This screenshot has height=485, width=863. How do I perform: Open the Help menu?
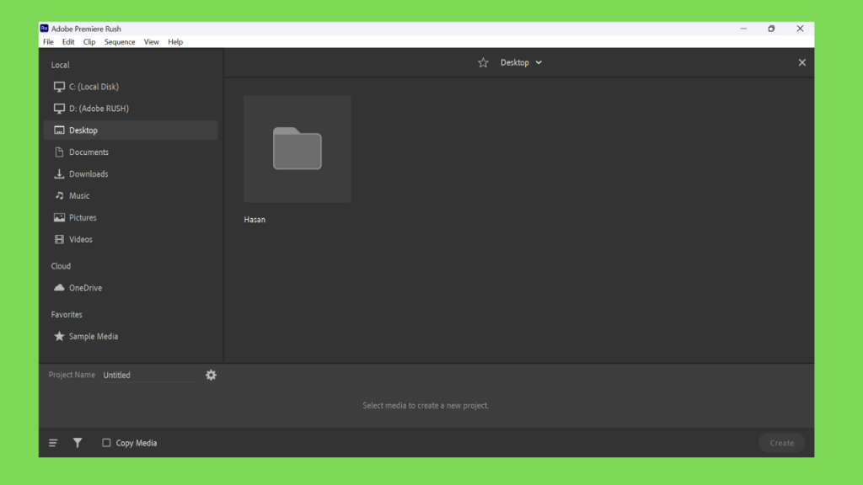point(175,42)
